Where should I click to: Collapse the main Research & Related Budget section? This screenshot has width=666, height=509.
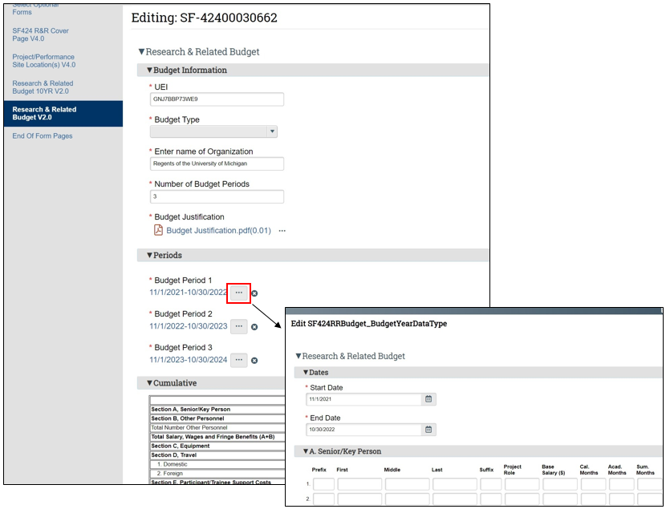(141, 52)
